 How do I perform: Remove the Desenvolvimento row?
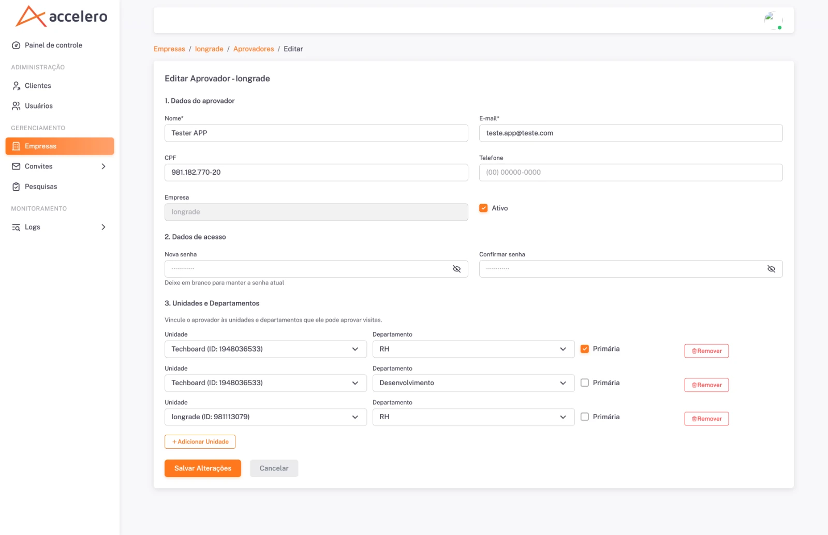[706, 385]
